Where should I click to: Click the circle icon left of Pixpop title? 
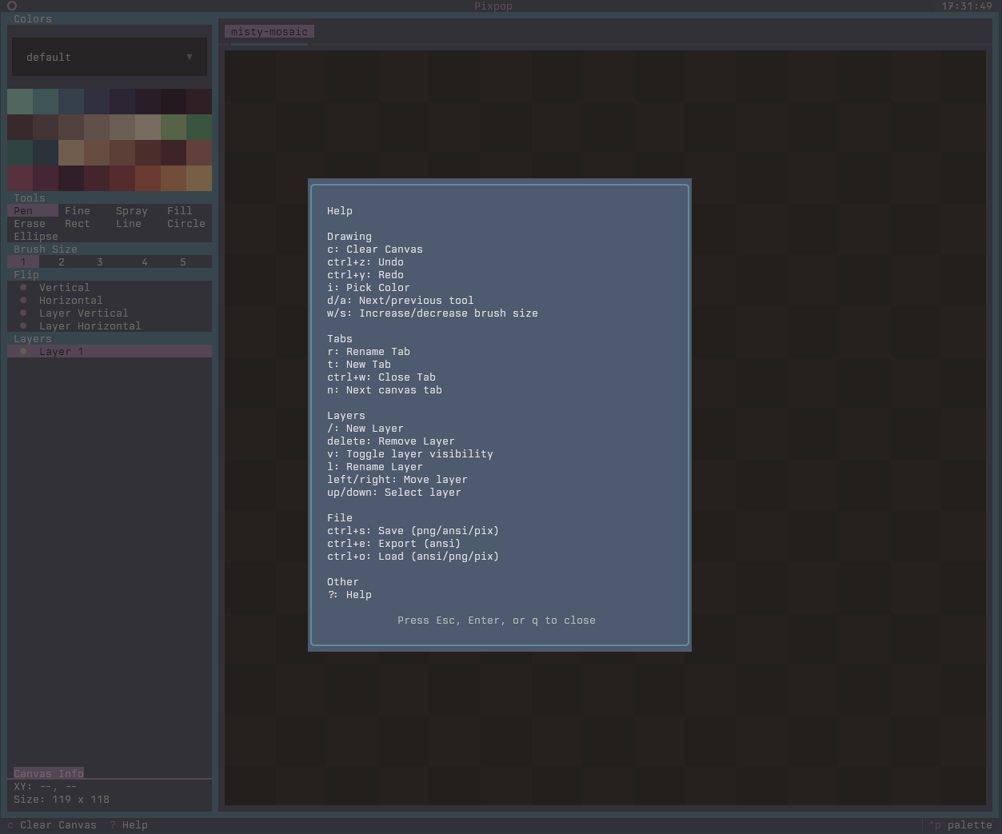tap(12, 6)
